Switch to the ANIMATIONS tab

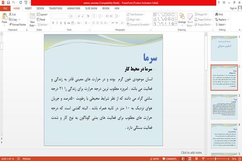(x=74, y=8)
